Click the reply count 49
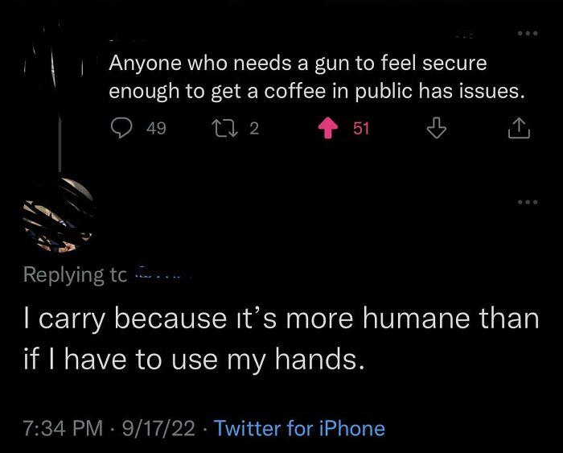 (x=157, y=128)
